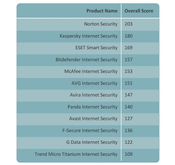Screen dimensions: 175x165
Task: Select Bitdefender's score 157
Action: click(128, 60)
